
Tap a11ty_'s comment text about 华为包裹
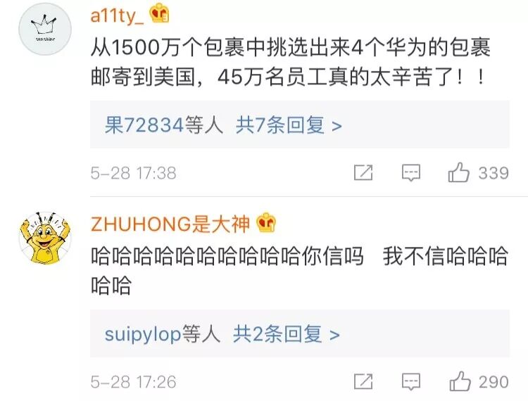(291, 62)
